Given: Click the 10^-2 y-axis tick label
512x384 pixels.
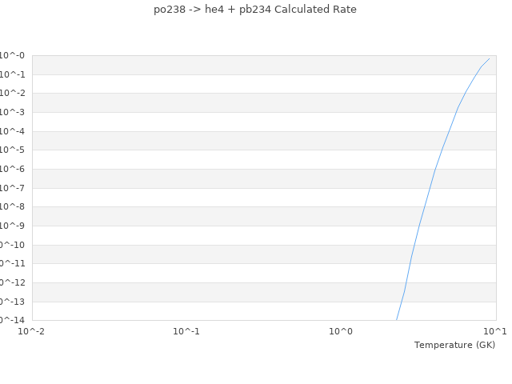Looking at the screenshot, I should (x=12, y=94).
